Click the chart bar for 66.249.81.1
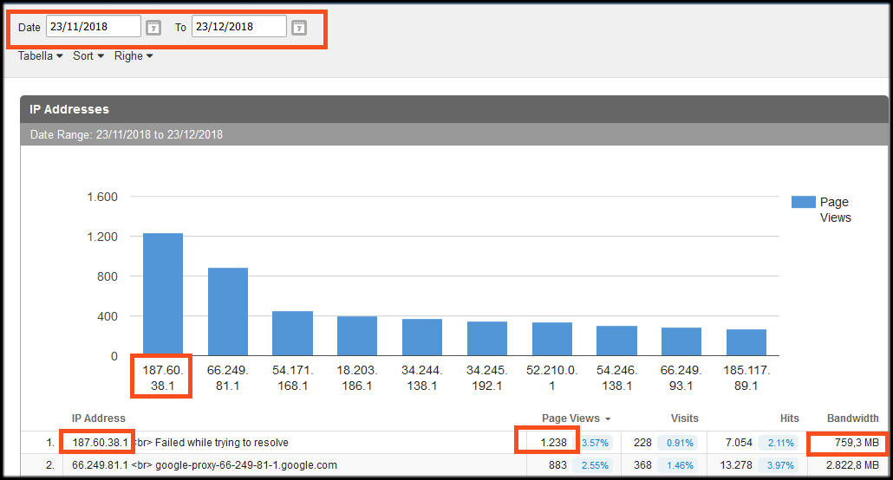 (x=228, y=312)
